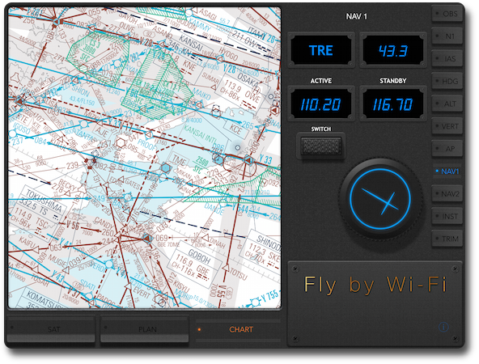Select the N1 side button
479x364 pixels.
(x=447, y=36)
